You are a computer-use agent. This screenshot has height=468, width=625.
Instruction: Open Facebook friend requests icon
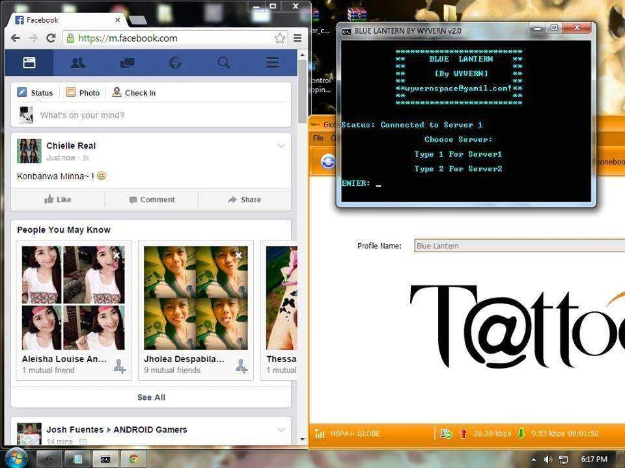[77, 62]
